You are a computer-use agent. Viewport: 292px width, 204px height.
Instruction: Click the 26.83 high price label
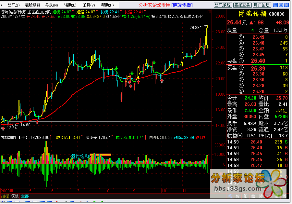[x=194, y=27]
